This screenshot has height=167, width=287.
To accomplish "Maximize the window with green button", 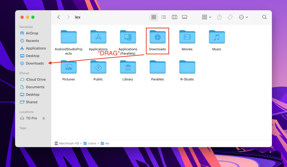I will (33, 17).
